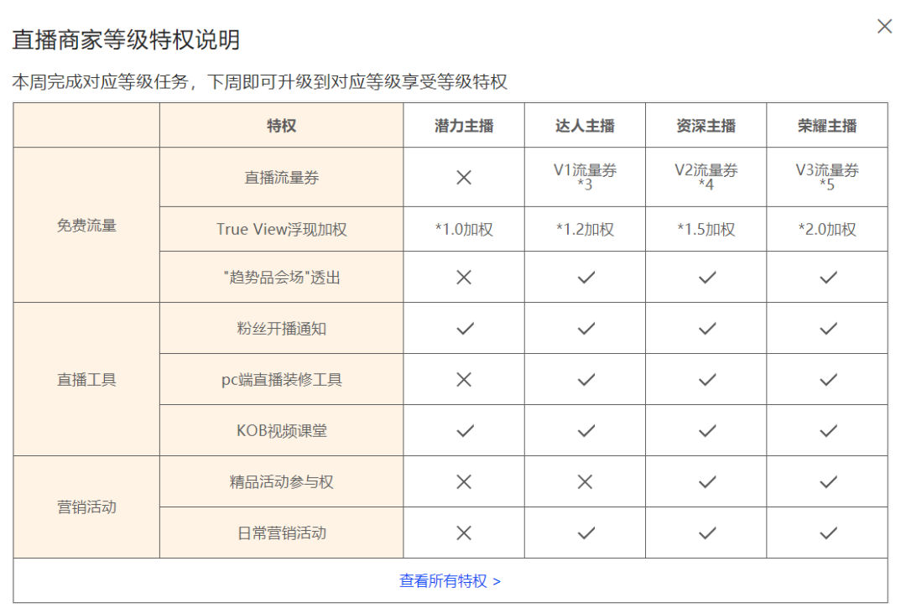Screen dimensions: 906x608
Task: Click the checkmark for 资深主播 精品活动参与权
Action: point(706,481)
